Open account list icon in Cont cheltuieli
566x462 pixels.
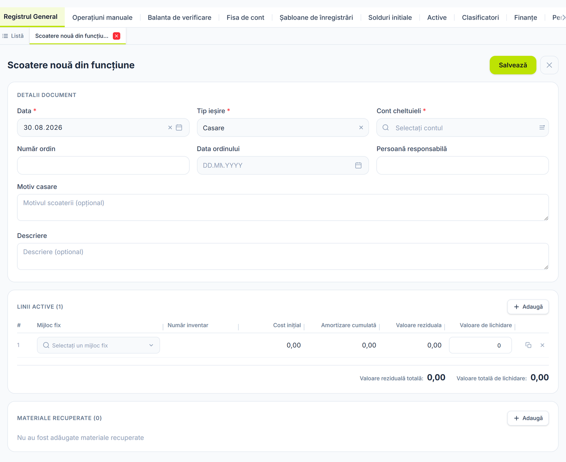click(542, 127)
